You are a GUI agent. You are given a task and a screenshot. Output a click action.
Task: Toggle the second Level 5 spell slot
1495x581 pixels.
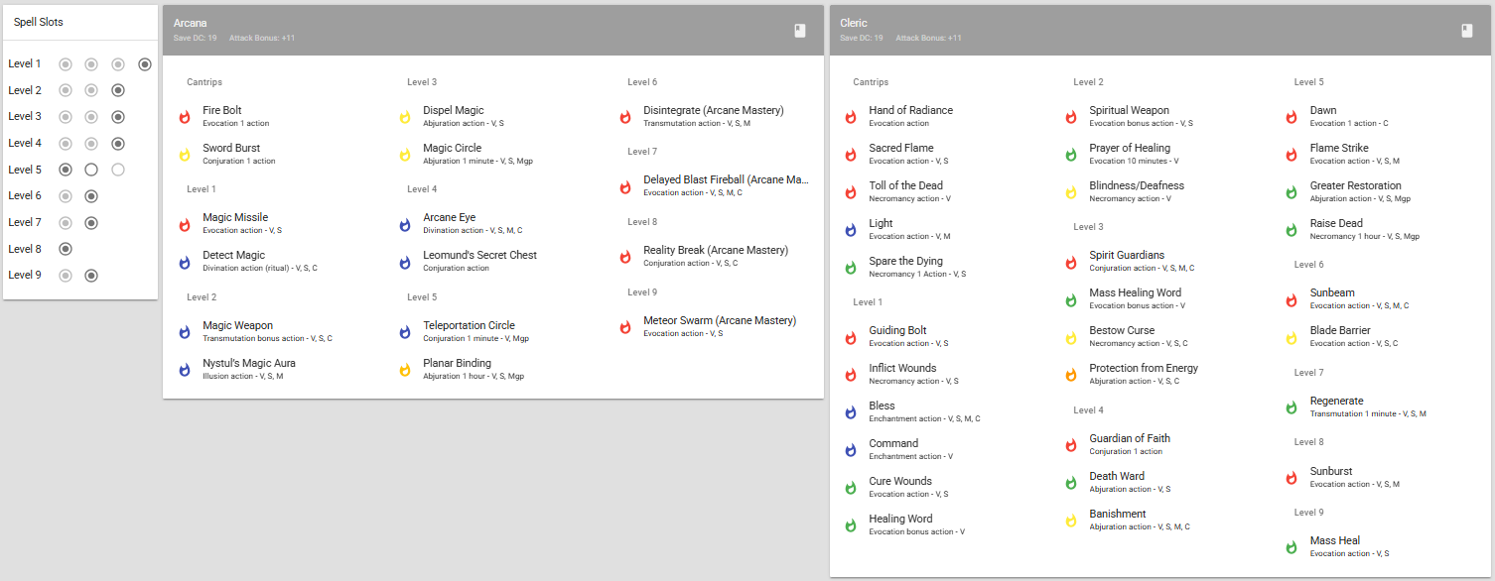pyautogui.click(x=91, y=170)
